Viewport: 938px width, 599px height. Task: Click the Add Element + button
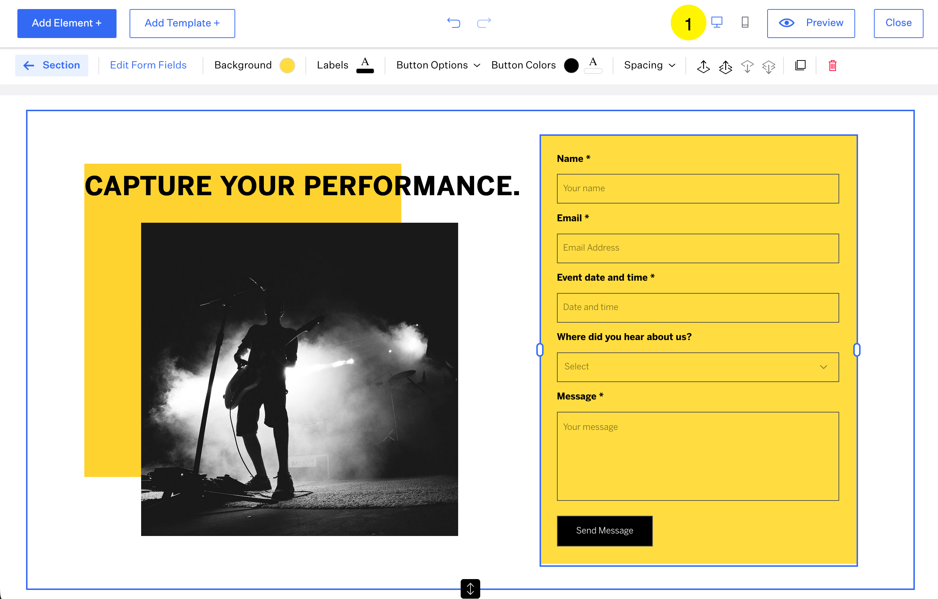point(67,24)
